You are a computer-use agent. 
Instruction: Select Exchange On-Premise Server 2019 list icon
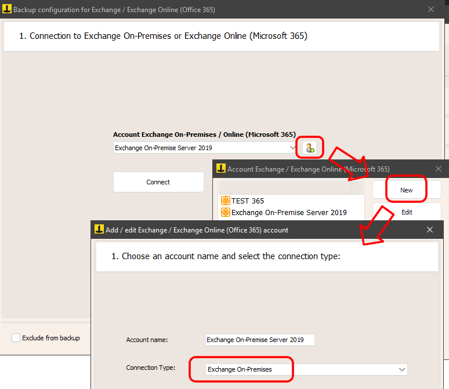[226, 212]
